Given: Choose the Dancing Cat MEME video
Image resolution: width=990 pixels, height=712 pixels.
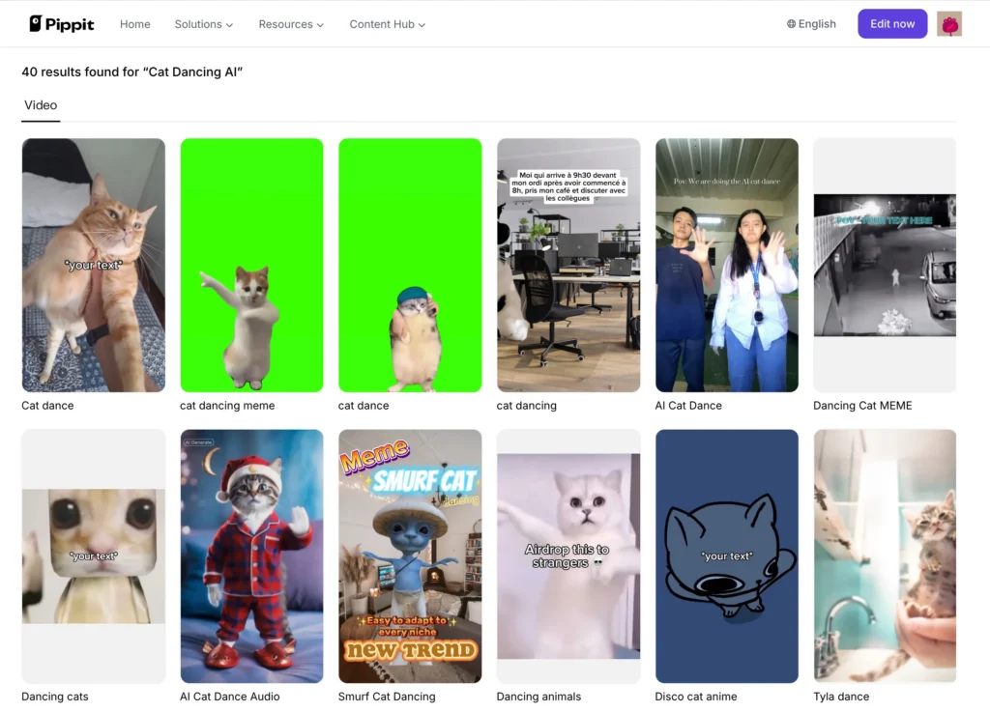Looking at the screenshot, I should click(x=885, y=265).
